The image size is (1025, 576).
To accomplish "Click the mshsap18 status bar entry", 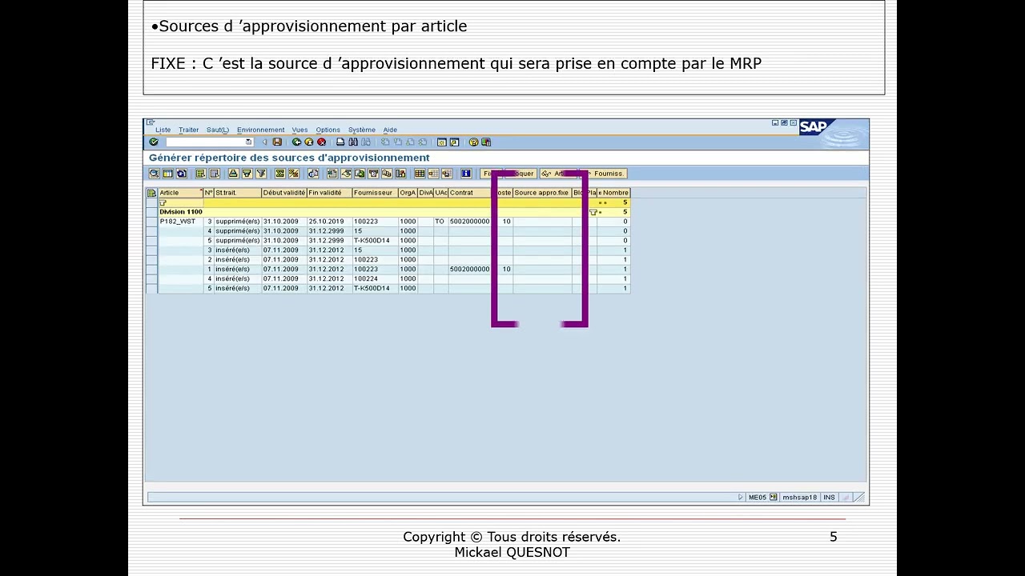I will coord(799,497).
